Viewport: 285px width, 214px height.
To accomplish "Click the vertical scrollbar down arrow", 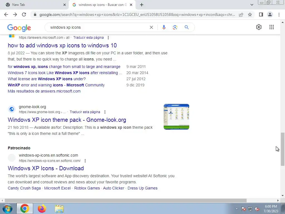I will pos(282,196).
